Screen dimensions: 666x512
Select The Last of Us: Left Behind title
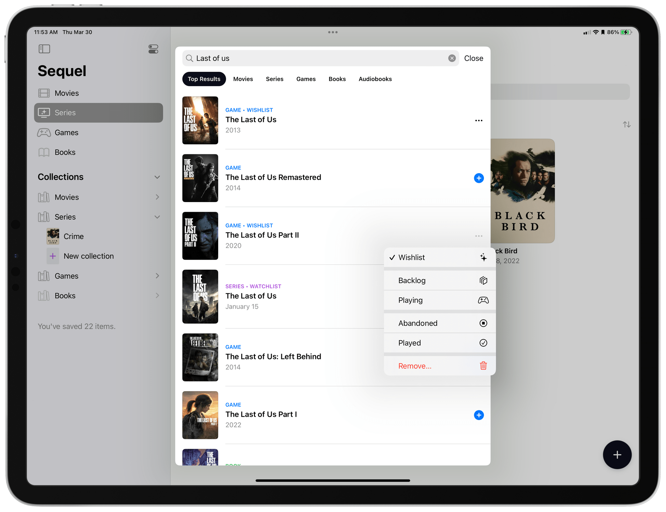pyautogui.click(x=273, y=357)
